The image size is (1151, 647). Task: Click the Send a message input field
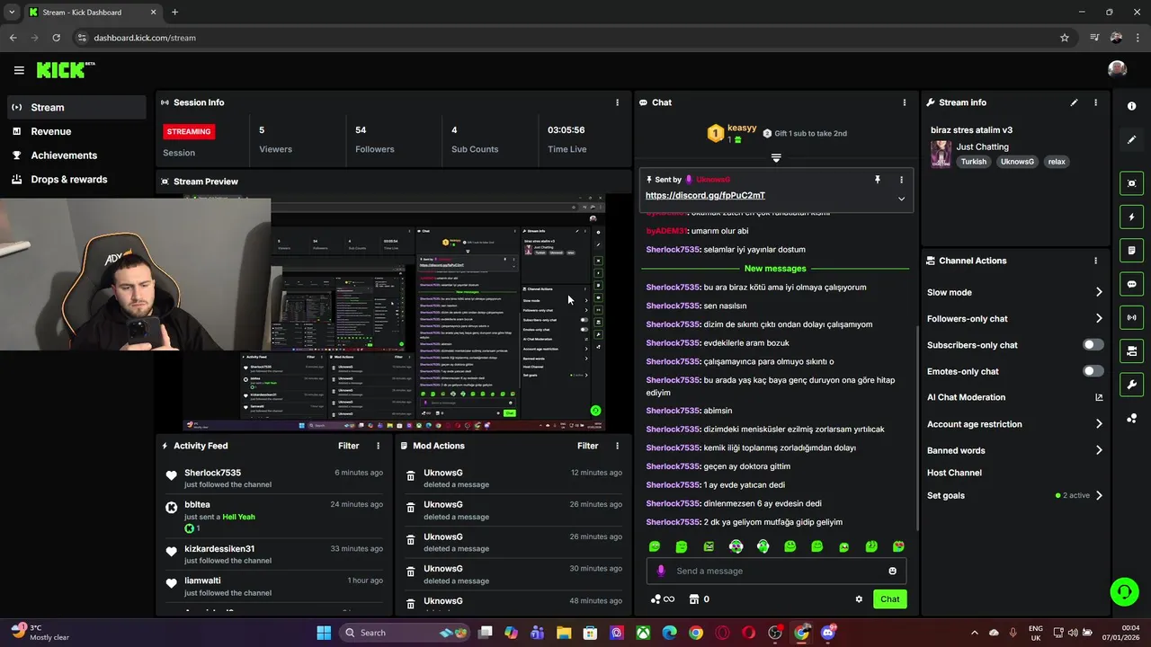coord(776,571)
